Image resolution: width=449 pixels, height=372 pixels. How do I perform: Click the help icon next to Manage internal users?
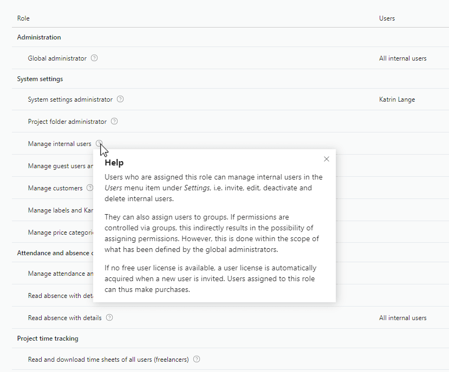point(99,143)
